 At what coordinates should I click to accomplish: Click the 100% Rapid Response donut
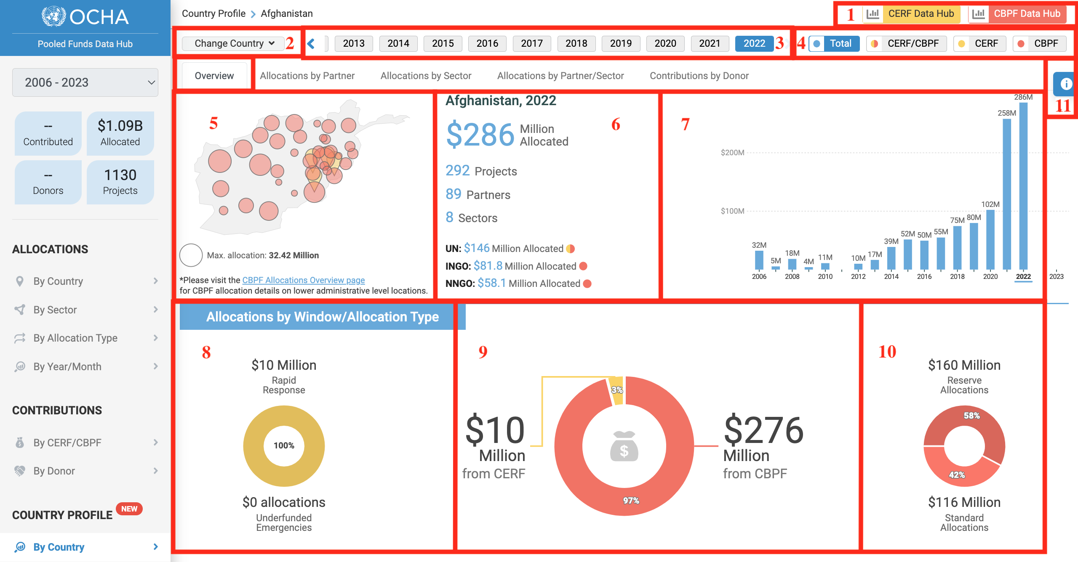pos(284,446)
